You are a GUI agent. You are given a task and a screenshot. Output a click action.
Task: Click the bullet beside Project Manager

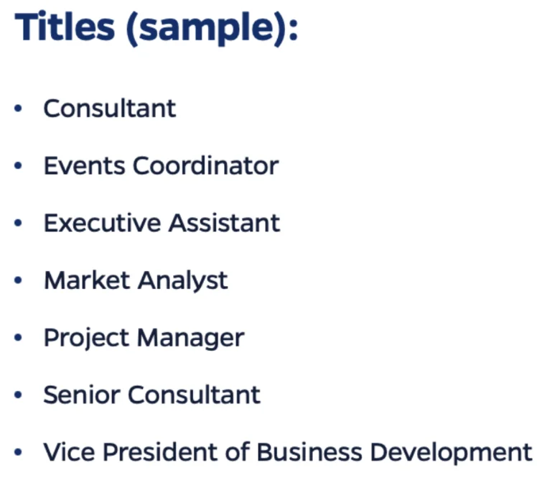click(x=19, y=339)
